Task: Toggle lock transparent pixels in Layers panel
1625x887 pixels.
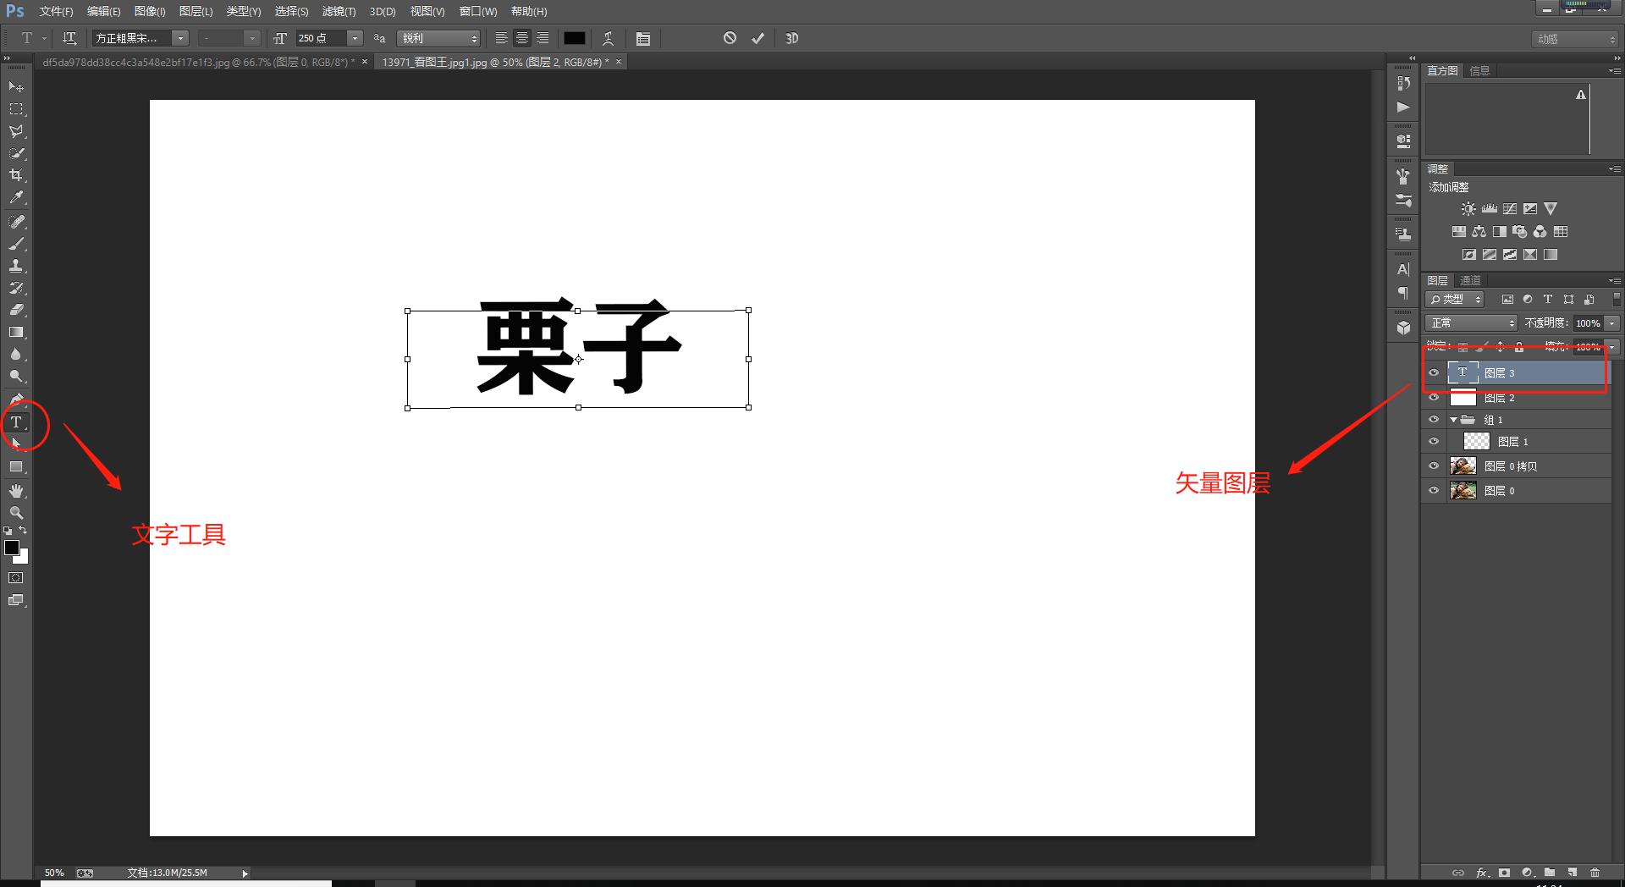Action: pos(1462,346)
